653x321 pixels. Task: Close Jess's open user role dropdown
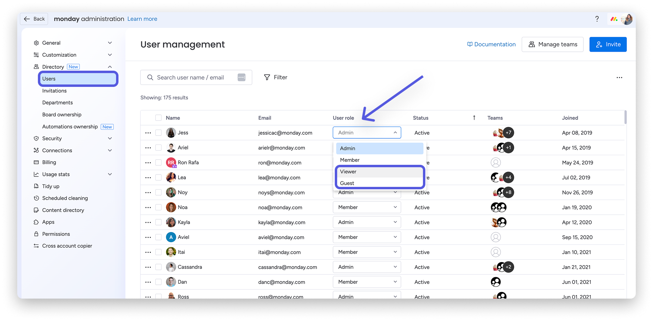coord(367,133)
